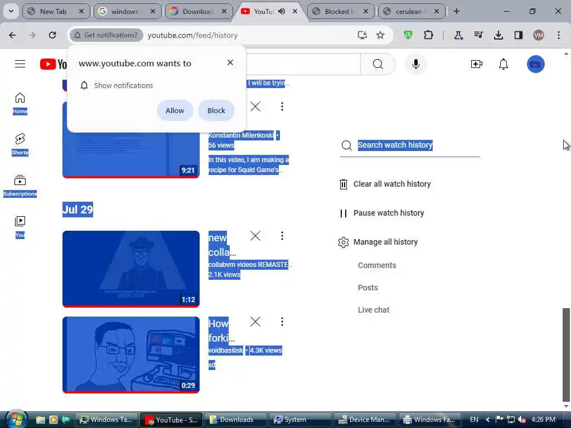The image size is (571, 428).
Task: Click the YouTube logo
Action: (x=54, y=64)
